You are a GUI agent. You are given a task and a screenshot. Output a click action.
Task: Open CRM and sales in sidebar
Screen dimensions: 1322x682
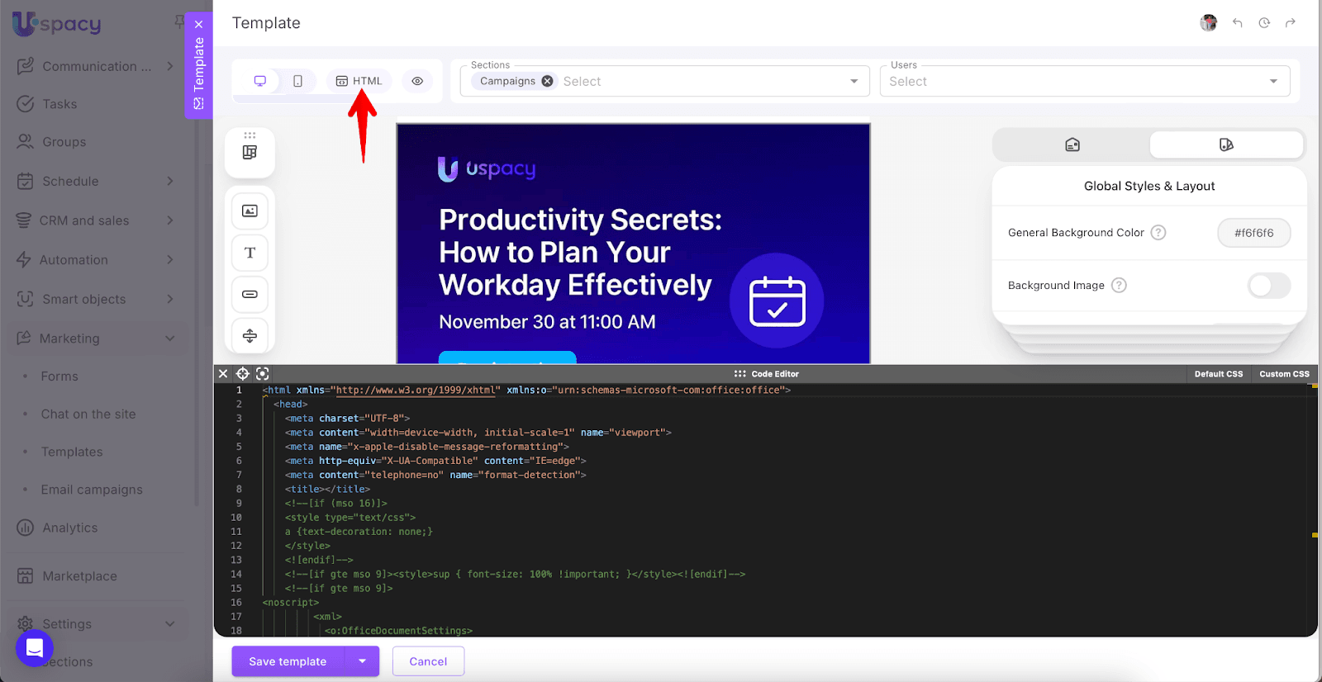(84, 220)
